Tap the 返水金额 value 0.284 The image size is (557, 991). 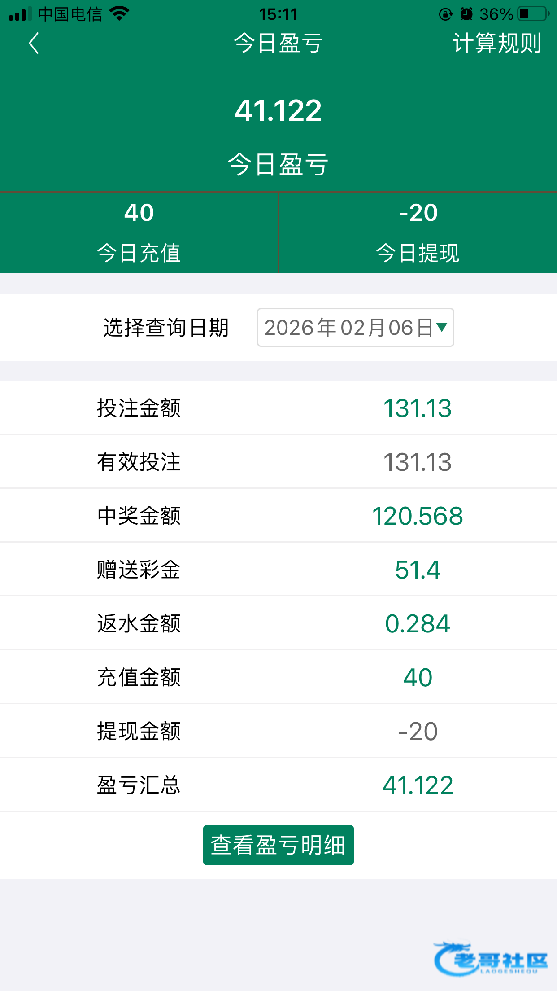pyautogui.click(x=418, y=623)
